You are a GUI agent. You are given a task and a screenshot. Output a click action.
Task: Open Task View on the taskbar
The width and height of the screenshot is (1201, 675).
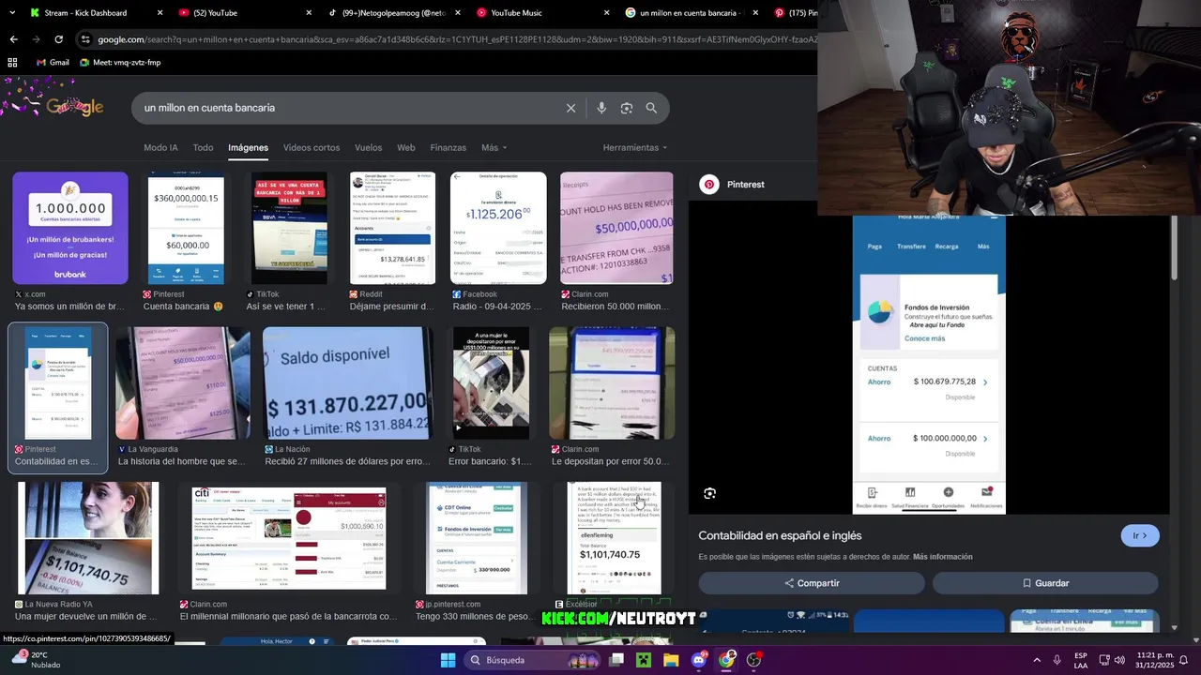[x=616, y=660]
